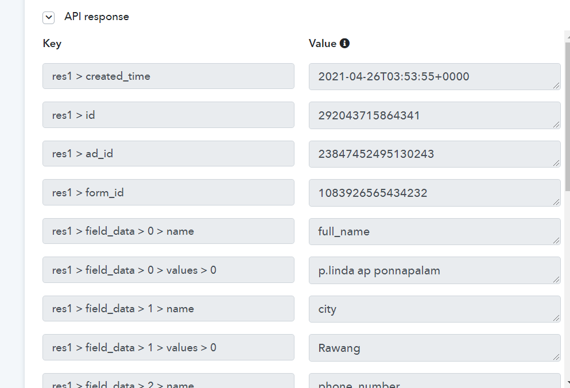This screenshot has width=570, height=388.
Task: Select the p.linda ap ponnapalam value field
Action: tap(435, 270)
